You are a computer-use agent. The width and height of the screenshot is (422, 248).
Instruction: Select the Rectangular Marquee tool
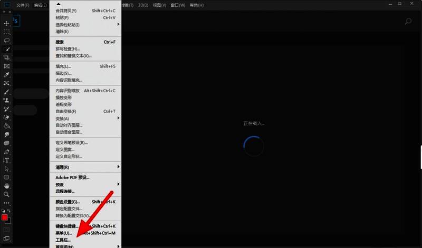(x=7, y=32)
